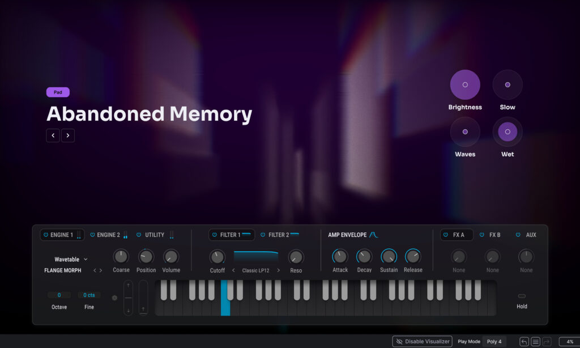Toggle FX B power button
The width and height of the screenshot is (580, 348).
482,235
